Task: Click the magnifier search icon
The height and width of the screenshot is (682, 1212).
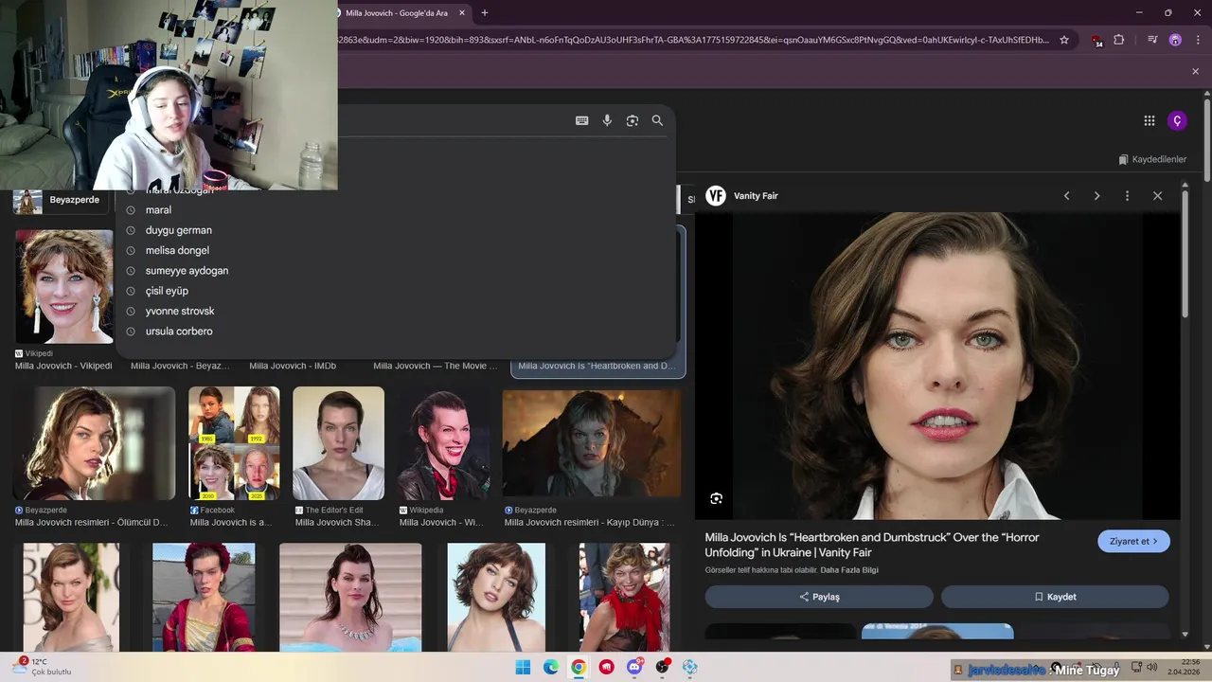Action: click(x=657, y=120)
